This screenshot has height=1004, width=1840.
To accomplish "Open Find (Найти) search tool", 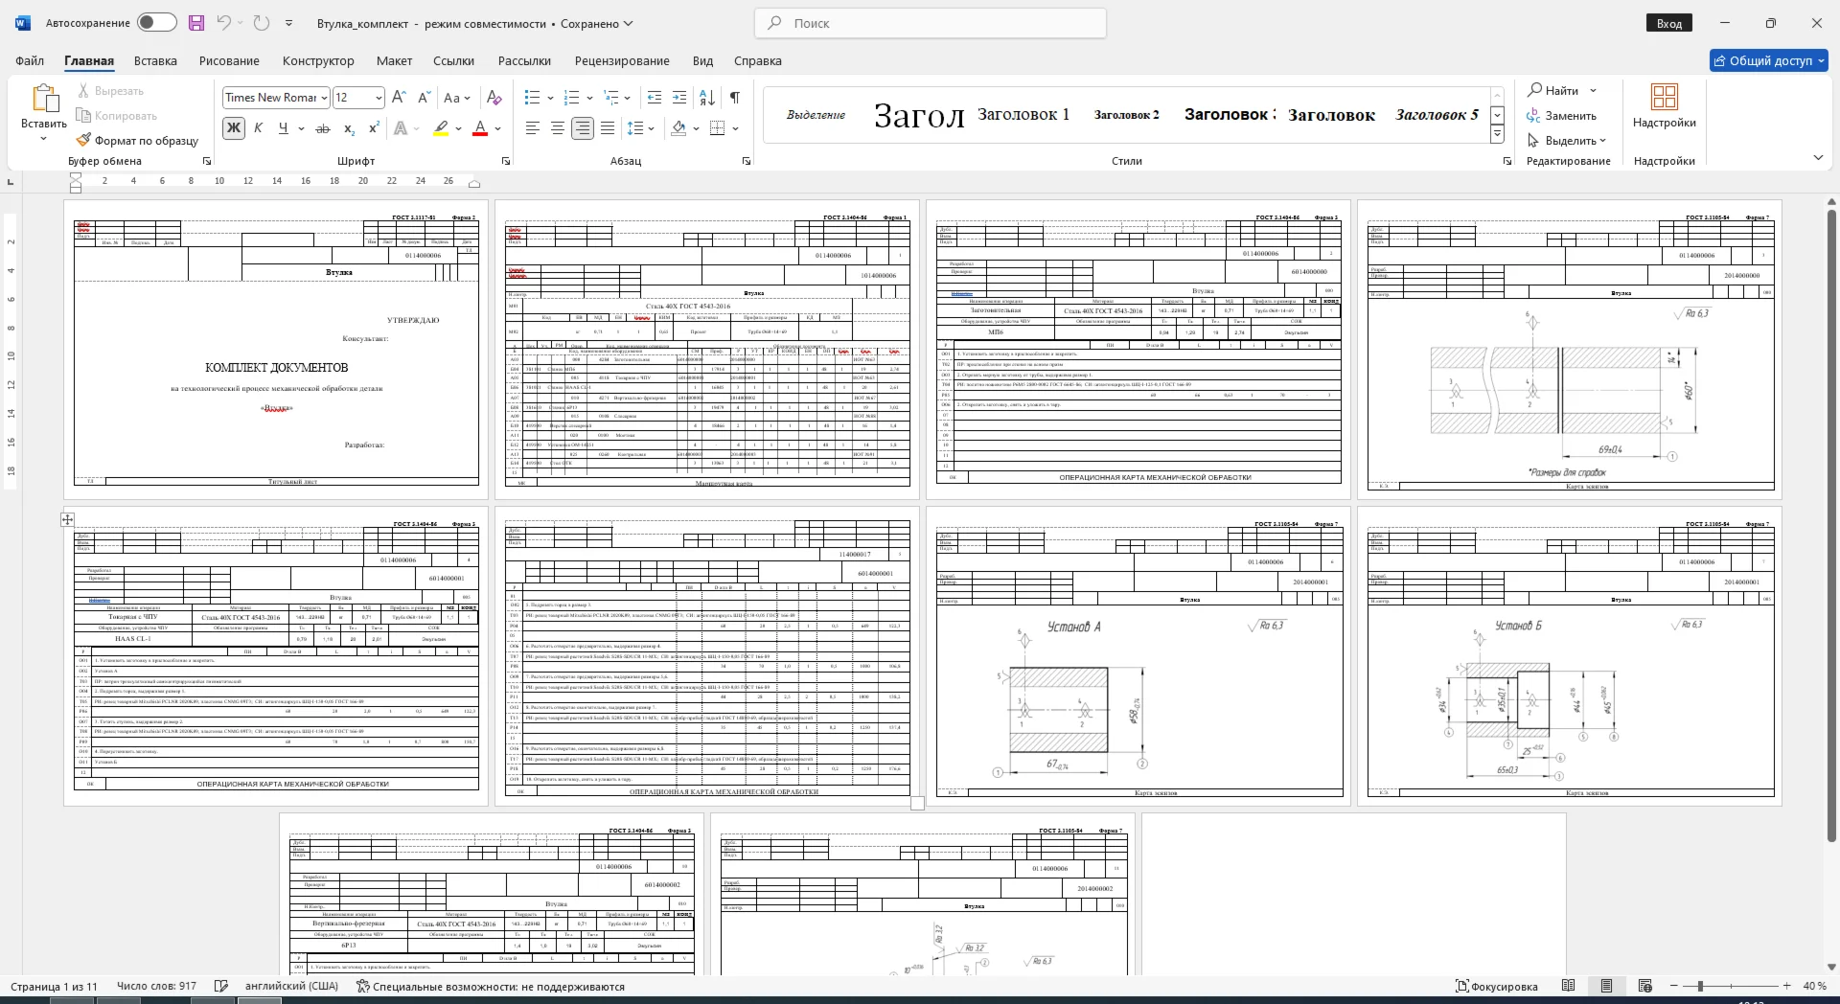I will pyautogui.click(x=1553, y=90).
